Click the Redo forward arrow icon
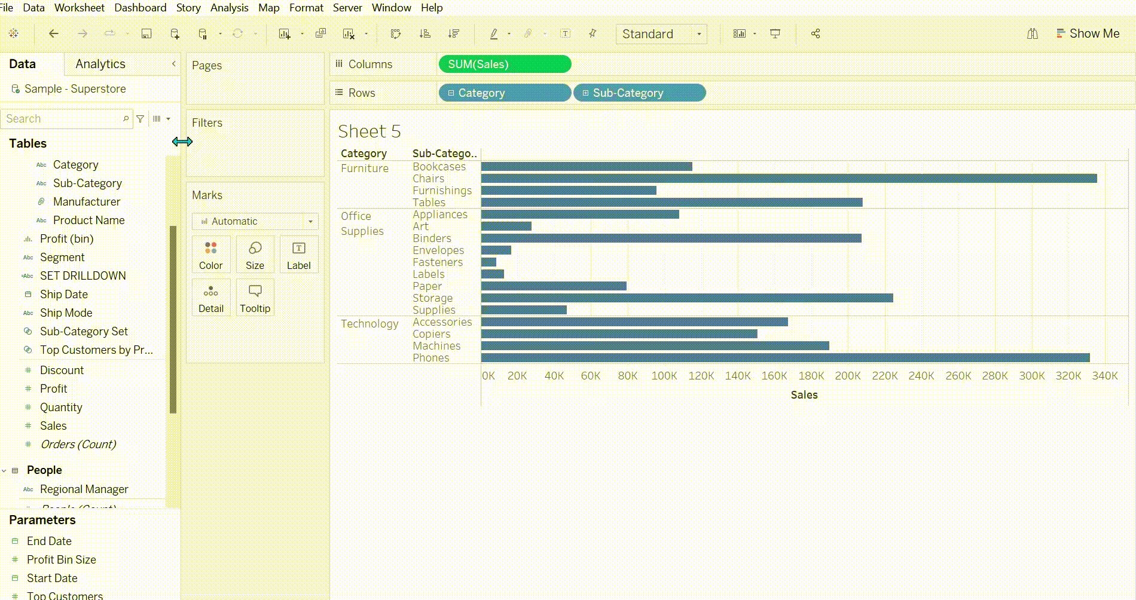1136x600 pixels. (83, 33)
